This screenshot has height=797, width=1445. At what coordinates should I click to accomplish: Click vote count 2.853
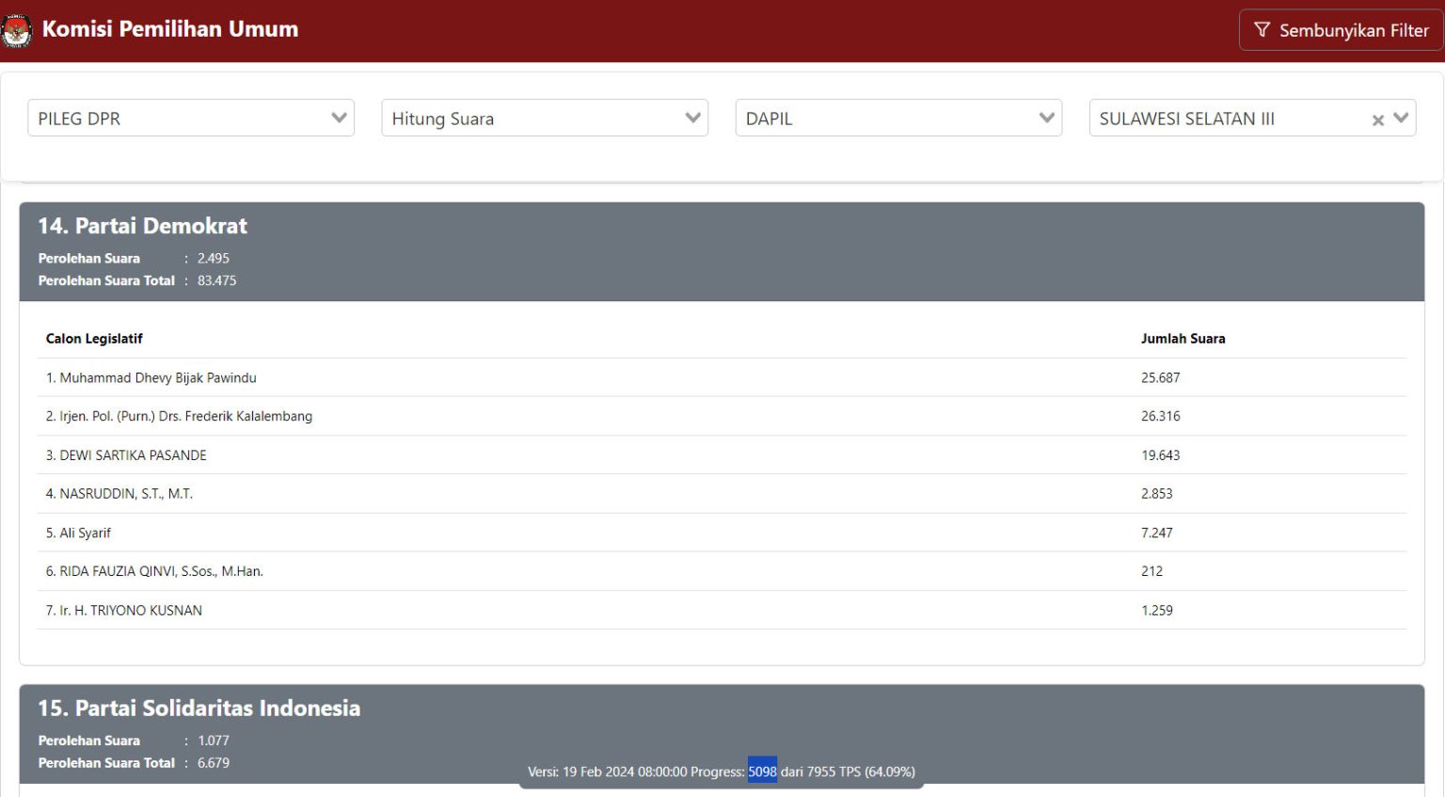click(x=1157, y=493)
